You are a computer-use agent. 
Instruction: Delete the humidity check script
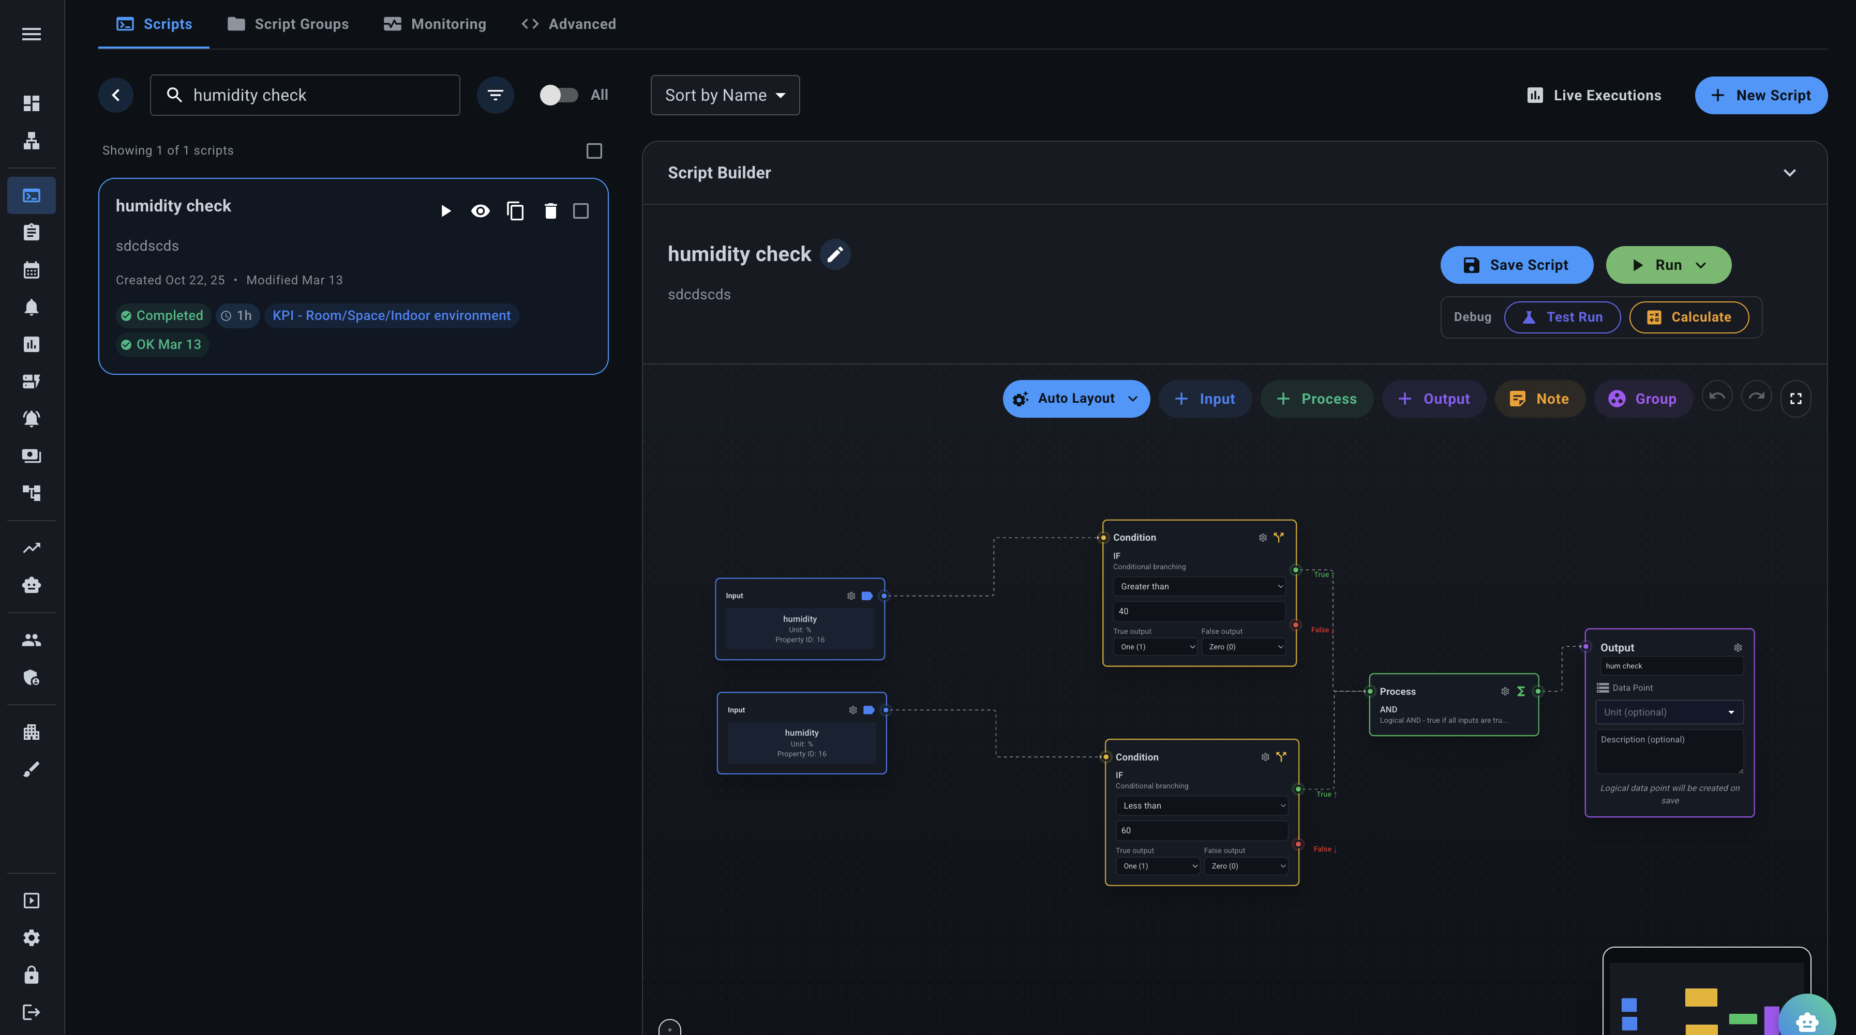tap(550, 210)
